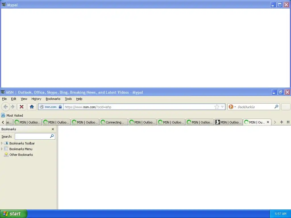Go back with the Back arrow button

point(6,107)
